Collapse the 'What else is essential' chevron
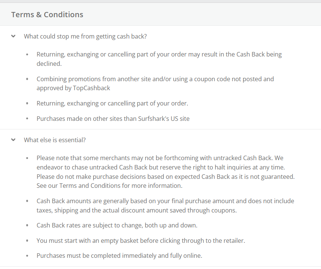 click(13, 140)
